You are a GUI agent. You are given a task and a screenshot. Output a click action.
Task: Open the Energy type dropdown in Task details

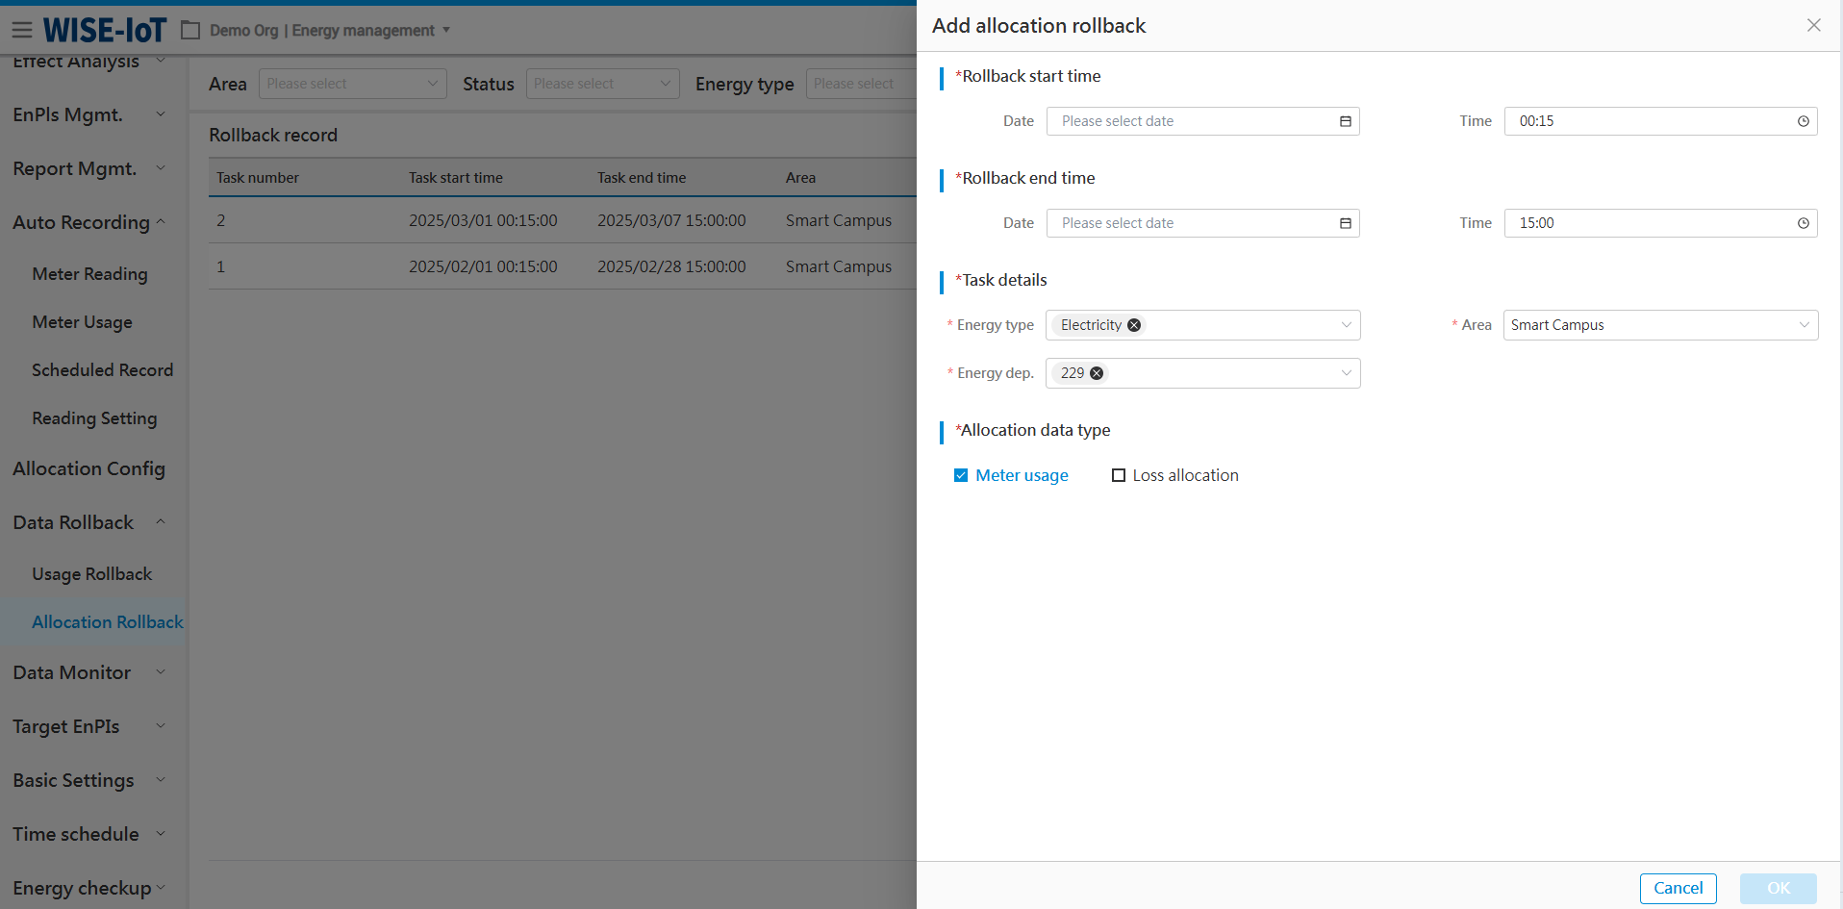point(1346,325)
